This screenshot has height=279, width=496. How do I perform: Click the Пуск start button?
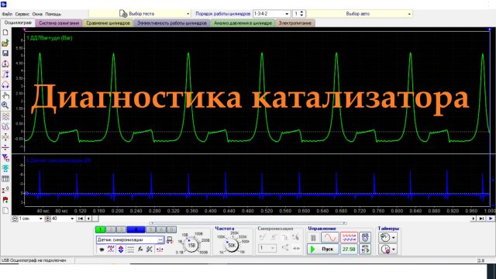323,250
